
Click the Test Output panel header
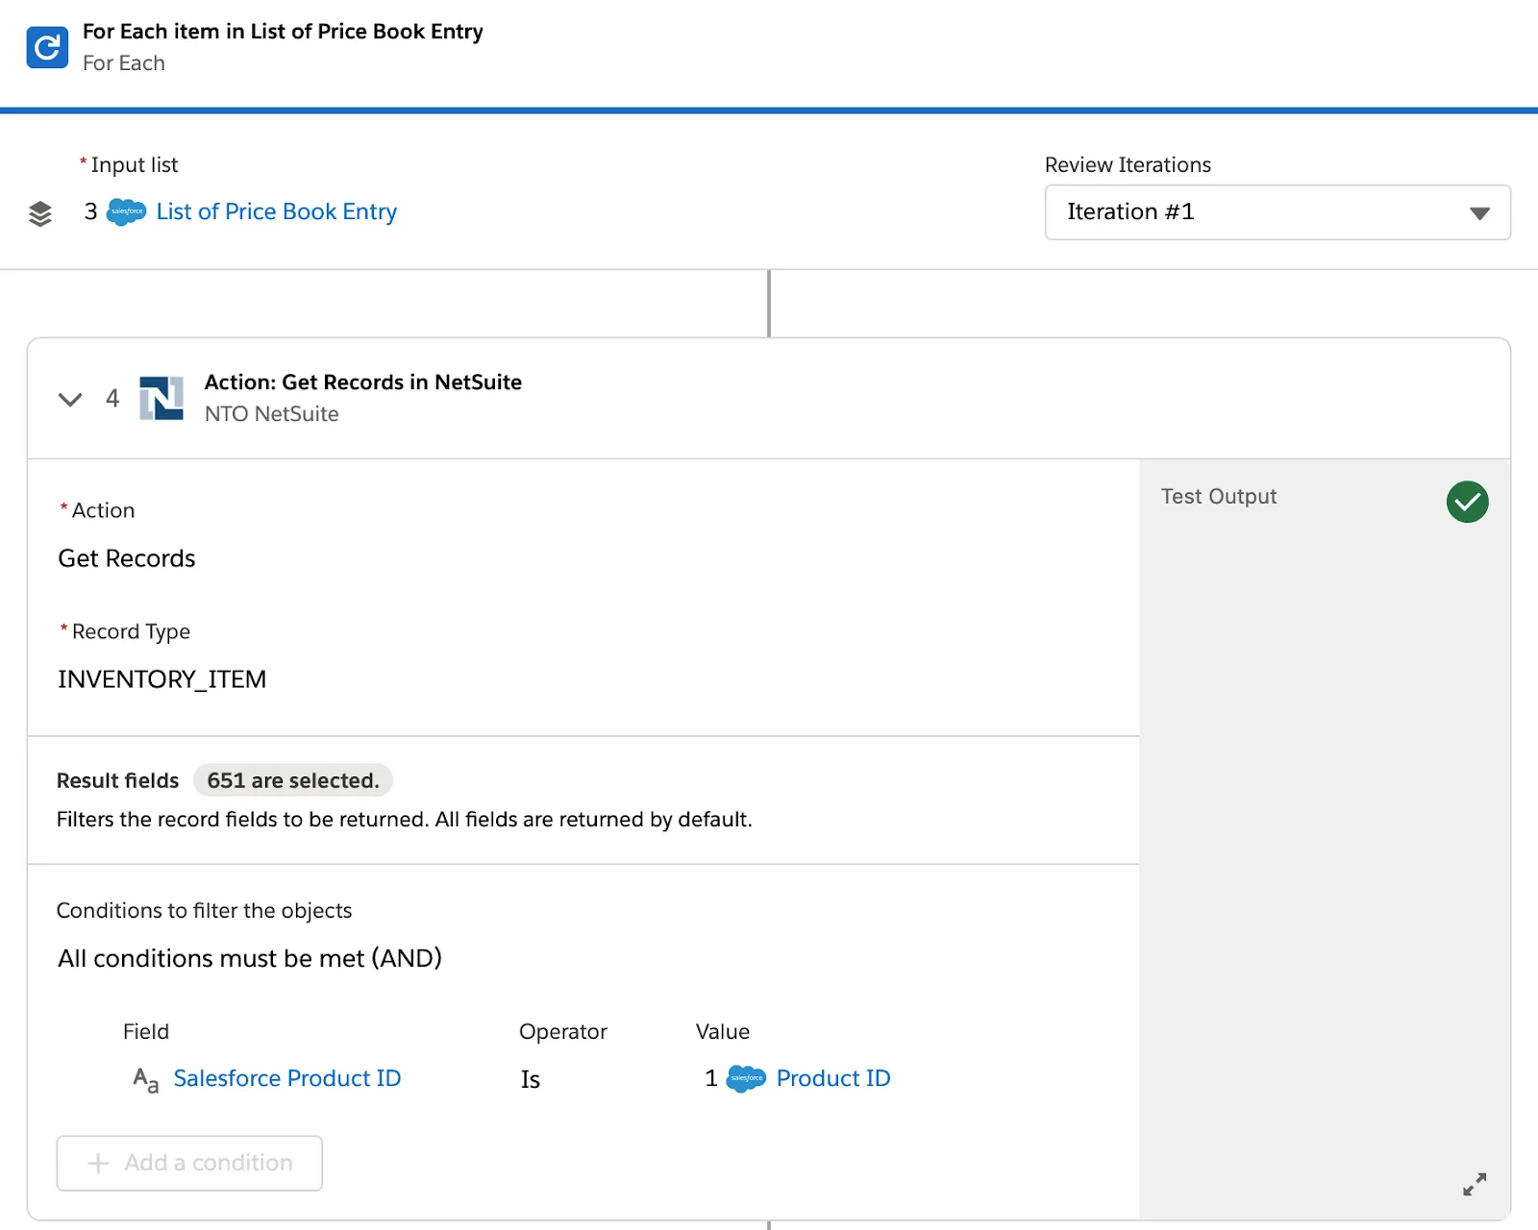coord(1218,497)
